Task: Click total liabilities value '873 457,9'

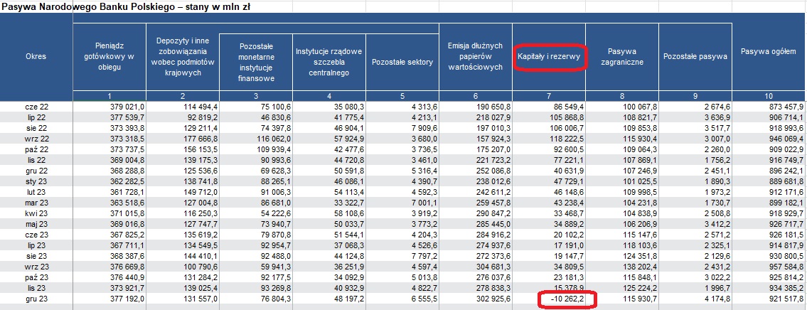Action: click(x=787, y=107)
